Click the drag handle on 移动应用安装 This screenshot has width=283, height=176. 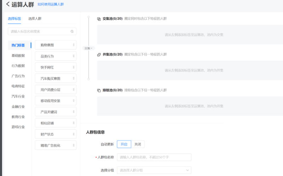pyautogui.click(x=74, y=101)
